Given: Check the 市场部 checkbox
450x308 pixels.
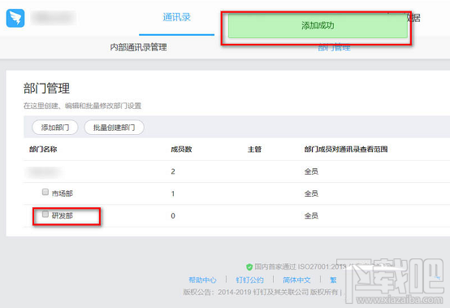Looking at the screenshot, I should point(45,192).
